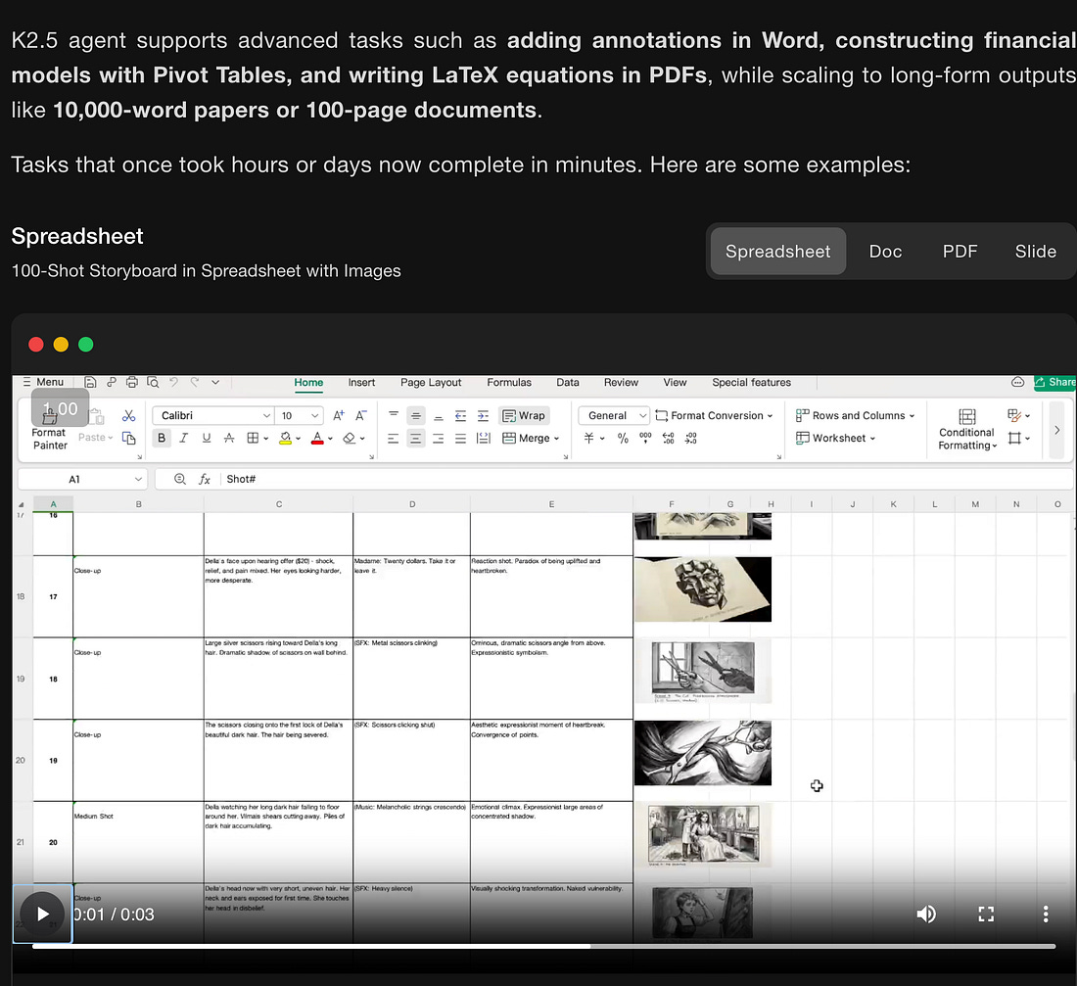Open Print Preview from quick access toolbar
The height and width of the screenshot is (986, 1077).
pos(153,382)
